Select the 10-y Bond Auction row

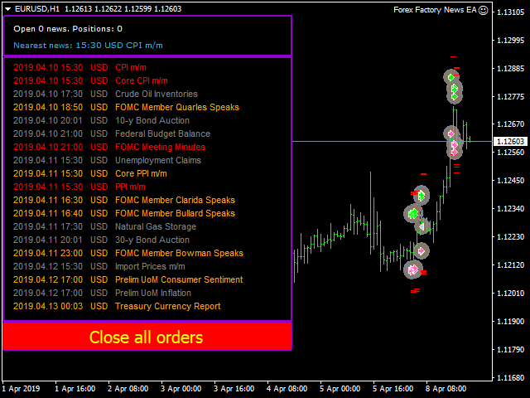101,120
